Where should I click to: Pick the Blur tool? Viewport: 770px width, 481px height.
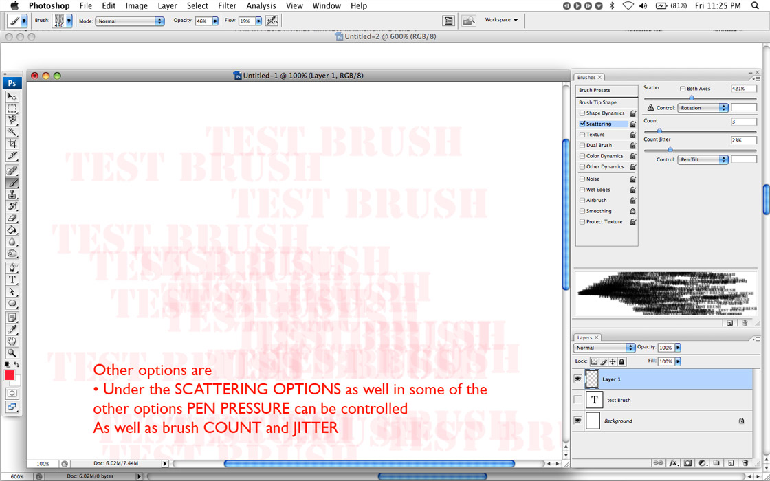pos(12,241)
